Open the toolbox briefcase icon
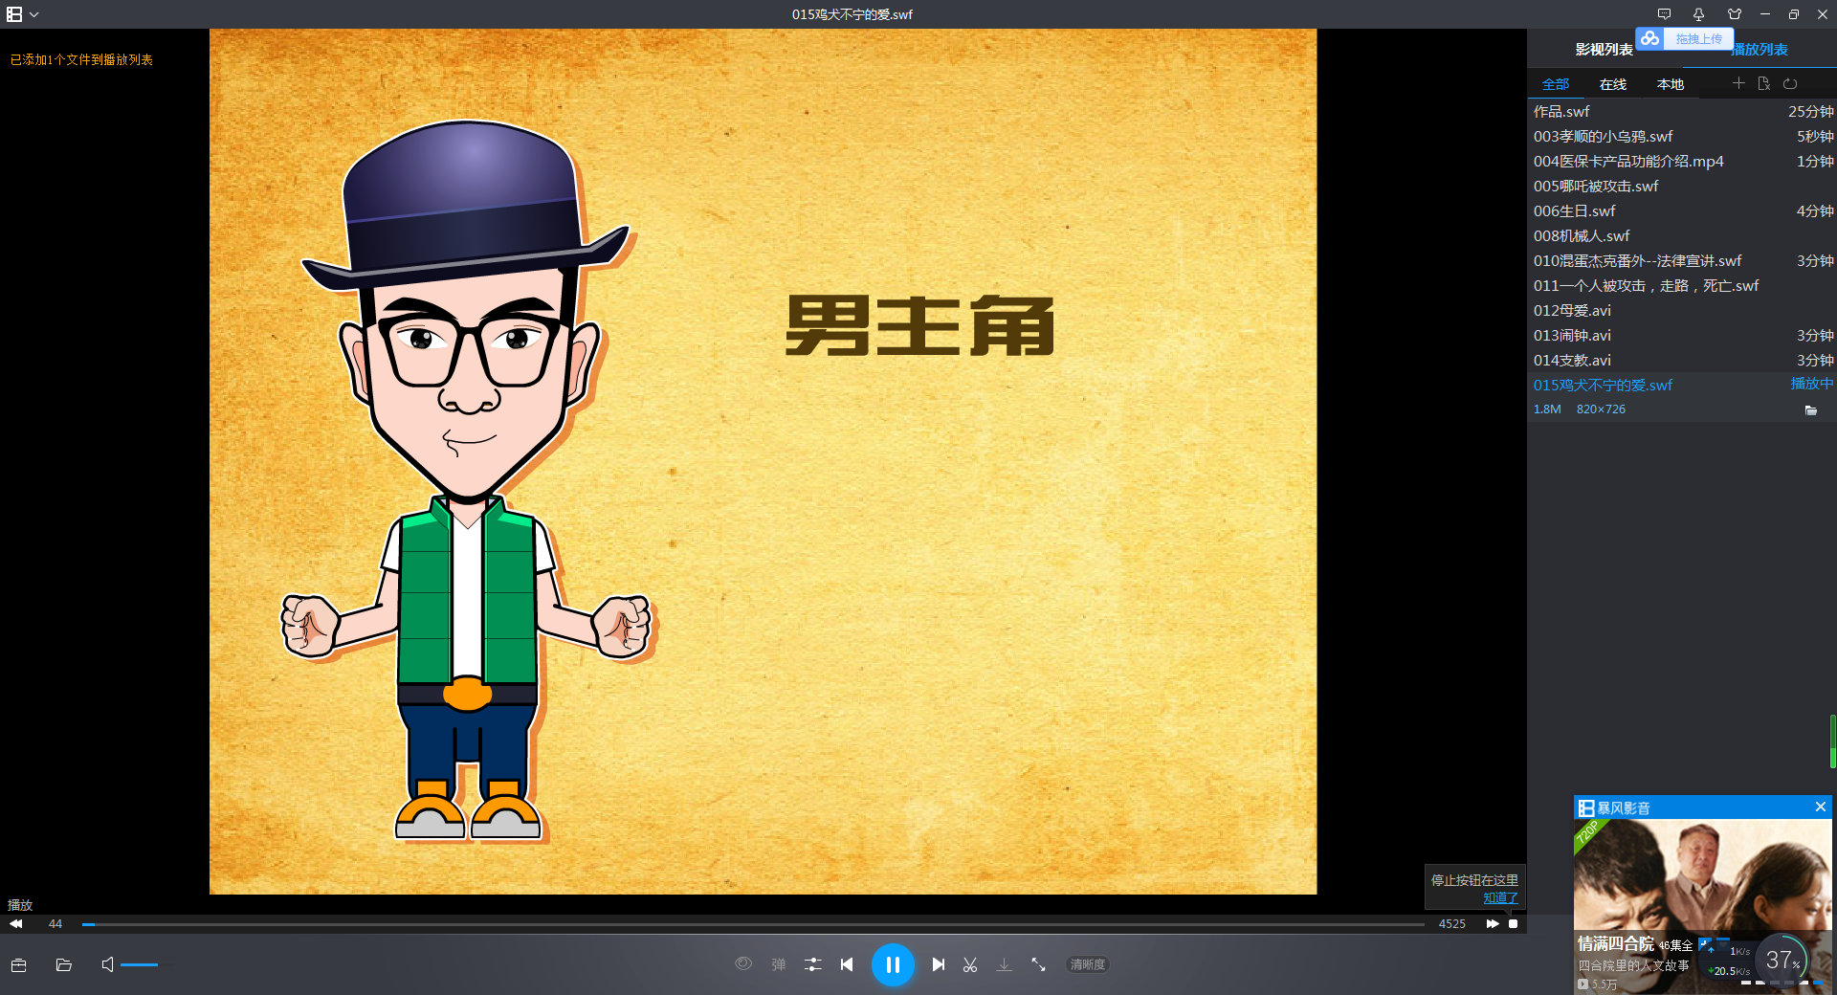The width and height of the screenshot is (1837, 995). 18,964
